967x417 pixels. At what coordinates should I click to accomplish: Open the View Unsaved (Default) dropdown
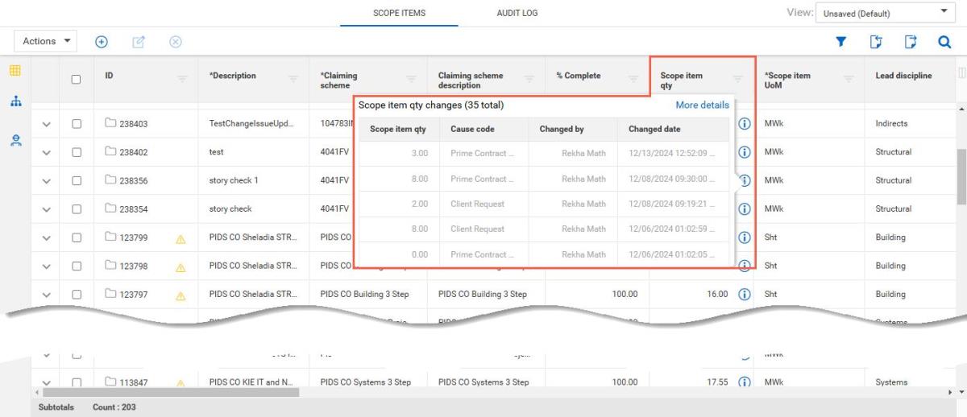point(884,14)
